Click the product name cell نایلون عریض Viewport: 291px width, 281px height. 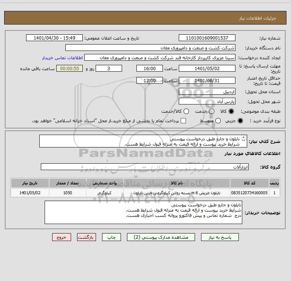[177, 193]
